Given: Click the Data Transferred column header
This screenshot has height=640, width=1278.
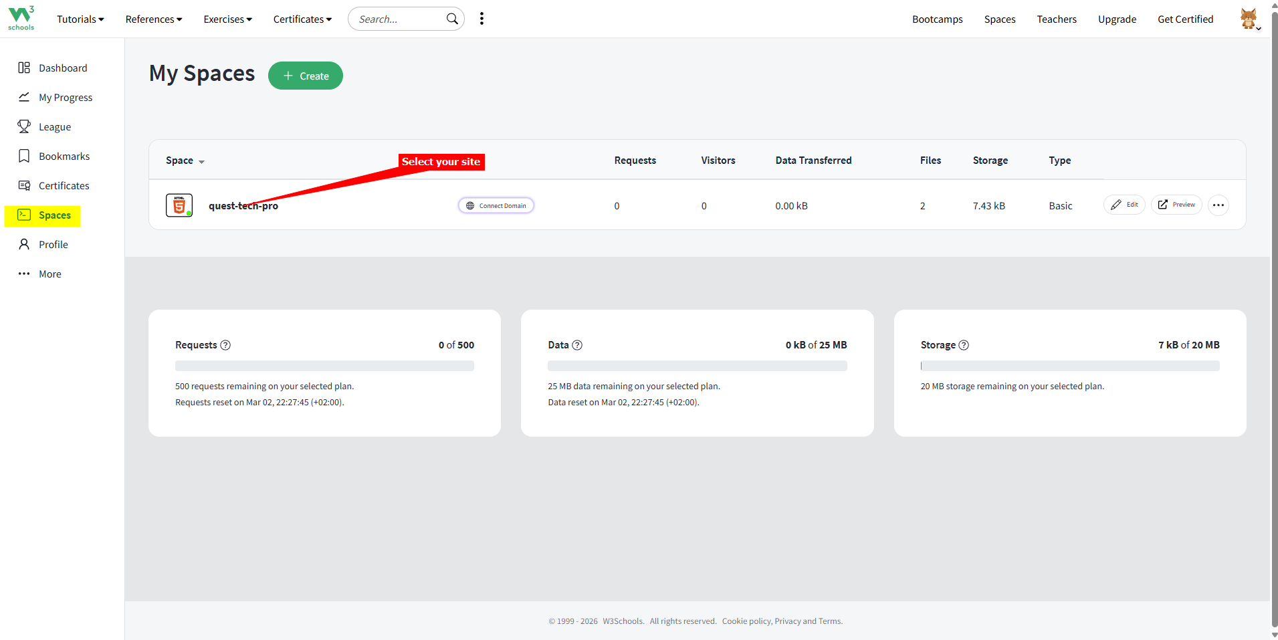Looking at the screenshot, I should point(814,161).
